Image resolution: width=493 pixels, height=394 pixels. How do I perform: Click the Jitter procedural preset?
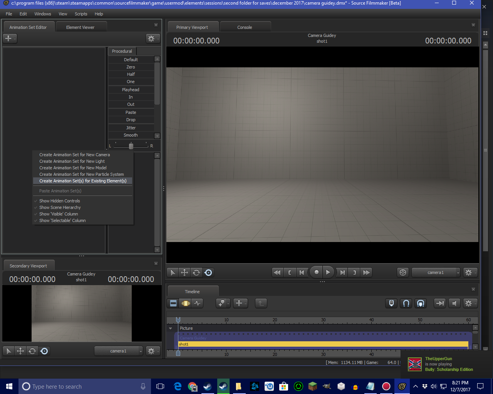pyautogui.click(x=131, y=128)
